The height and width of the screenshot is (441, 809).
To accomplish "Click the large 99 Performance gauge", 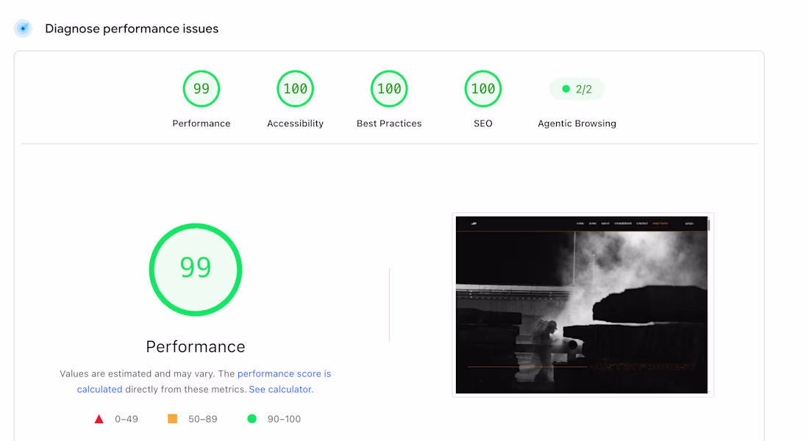I will pos(196,269).
